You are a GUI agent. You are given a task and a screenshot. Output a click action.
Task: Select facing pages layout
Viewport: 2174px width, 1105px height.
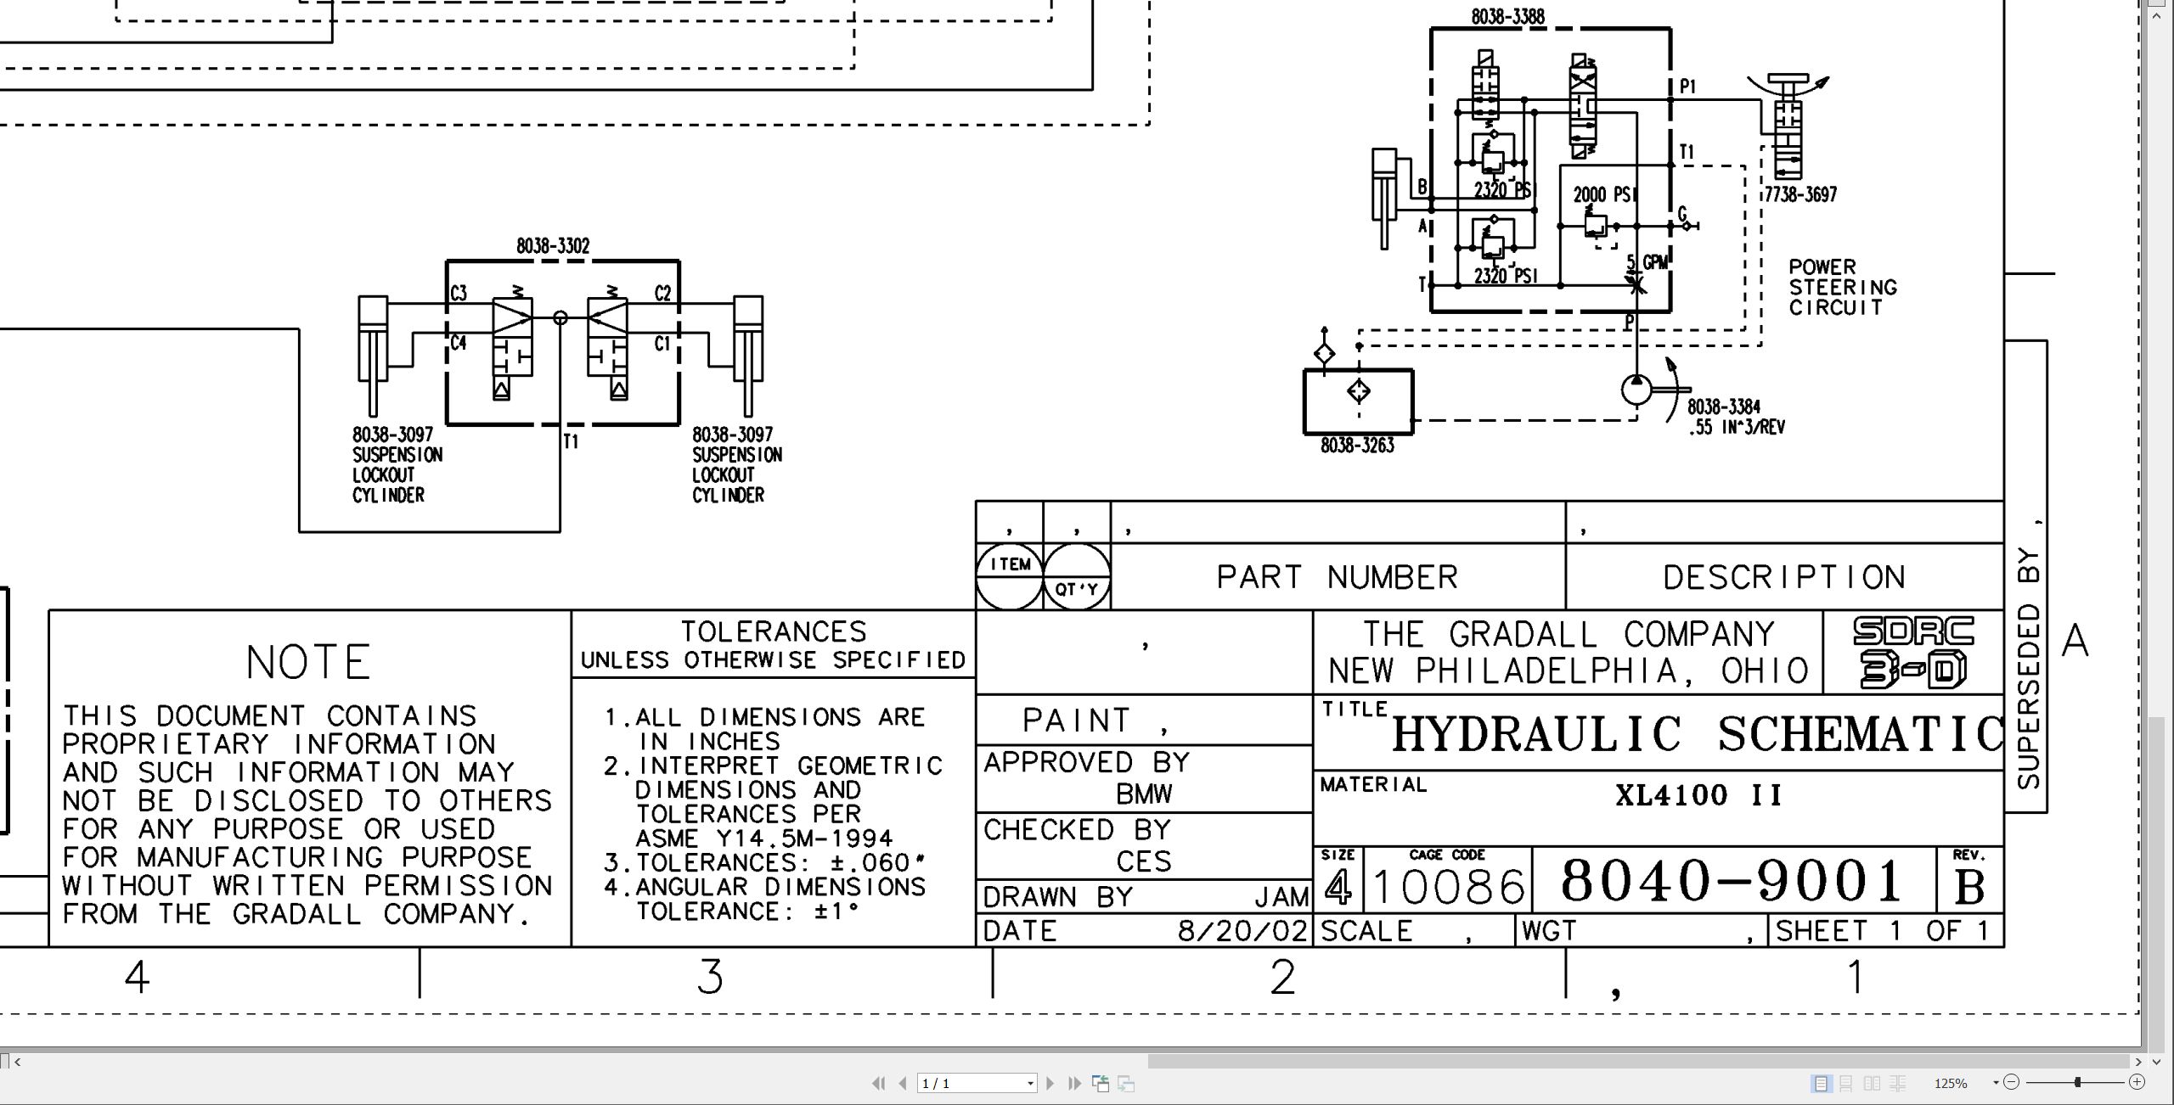(1872, 1084)
